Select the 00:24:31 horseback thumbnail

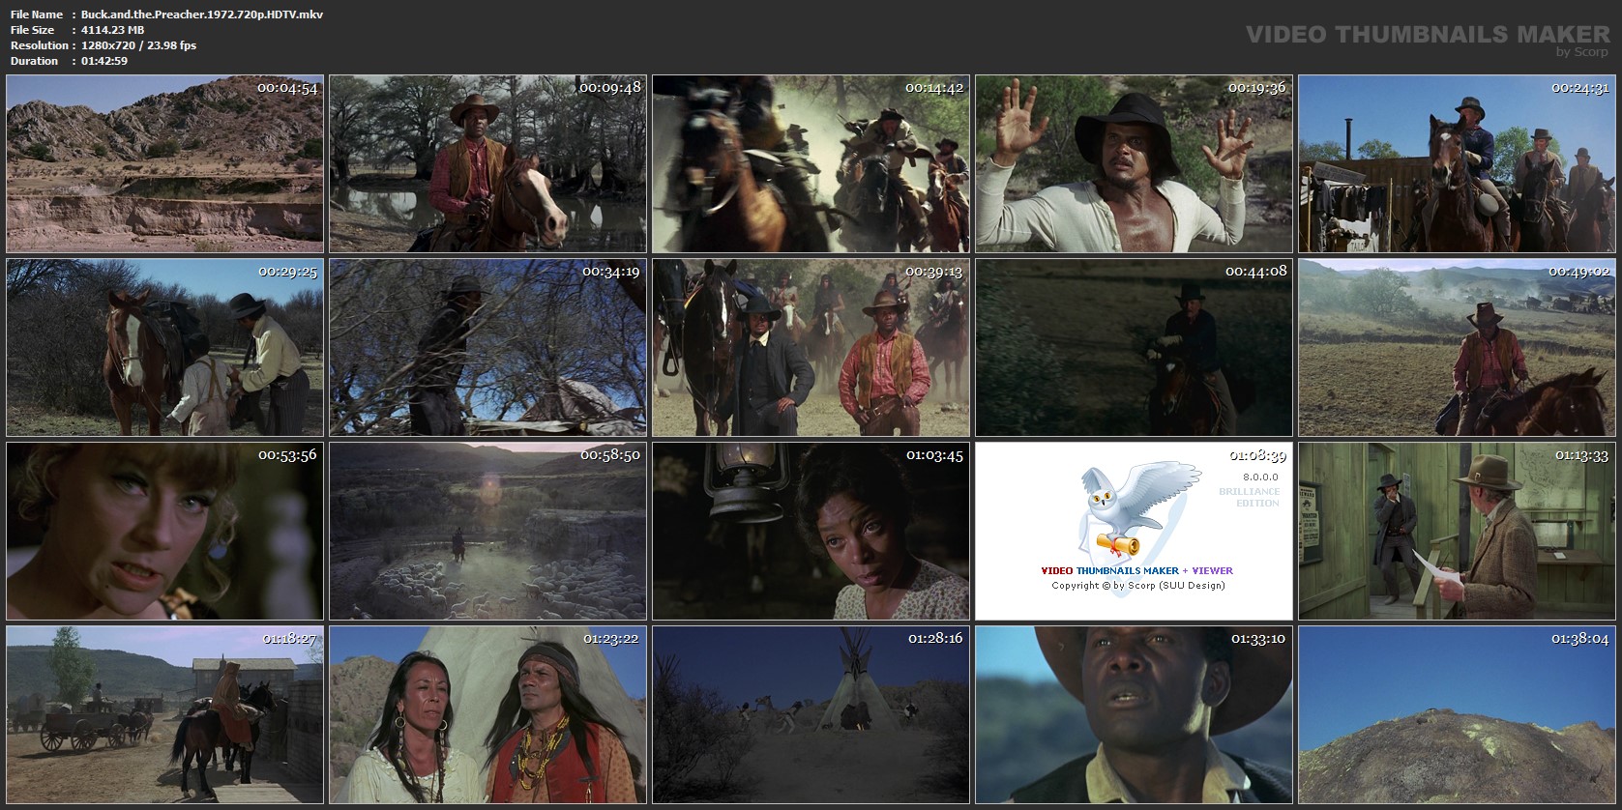click(x=1457, y=163)
